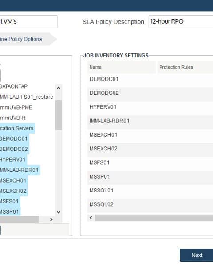Click the vertical scrollbar thumb in tree
213x268 pixels.
(x=59, y=115)
